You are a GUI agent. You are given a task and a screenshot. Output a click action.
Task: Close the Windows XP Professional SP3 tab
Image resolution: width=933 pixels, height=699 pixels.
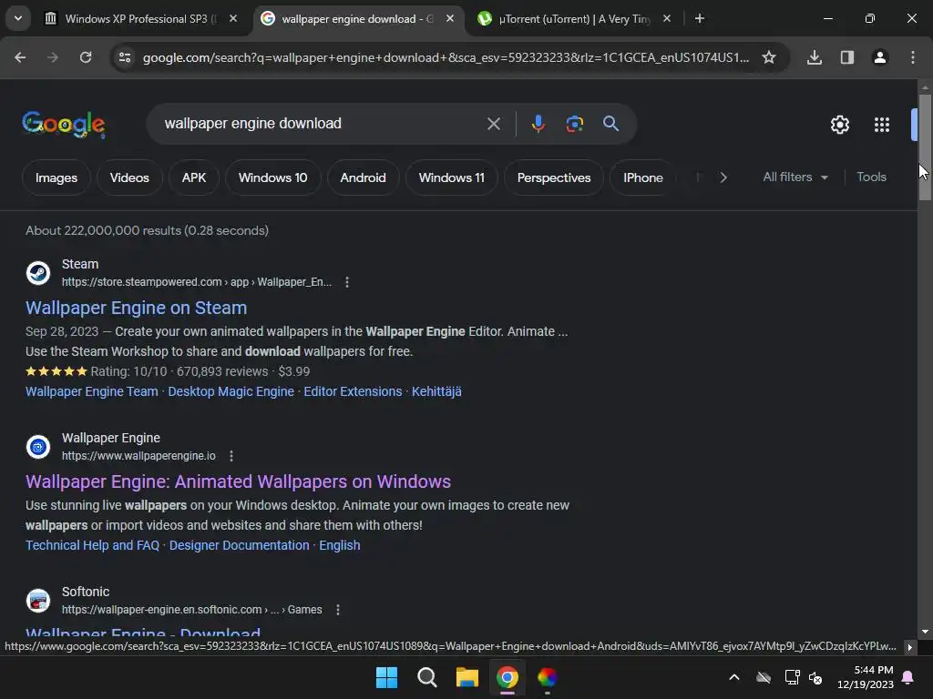click(233, 19)
